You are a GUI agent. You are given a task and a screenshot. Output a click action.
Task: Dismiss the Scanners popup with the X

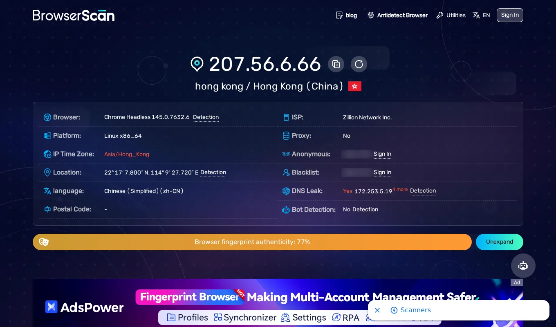pyautogui.click(x=377, y=310)
